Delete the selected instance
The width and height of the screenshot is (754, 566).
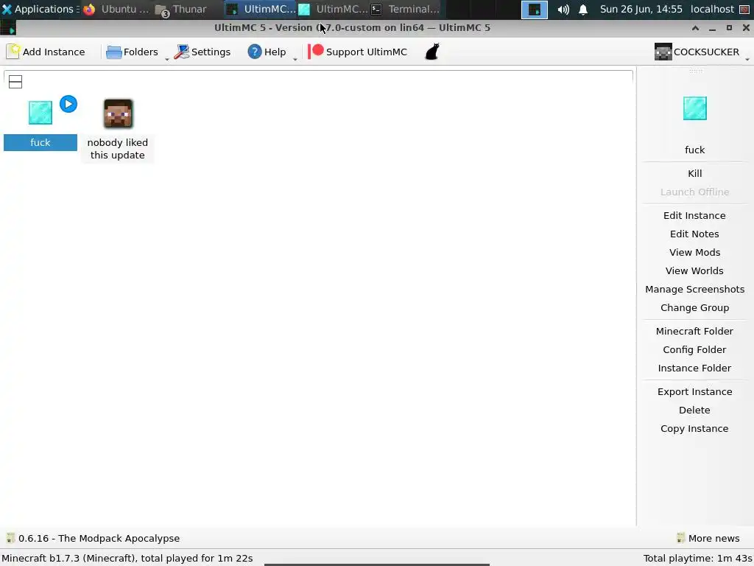click(695, 410)
